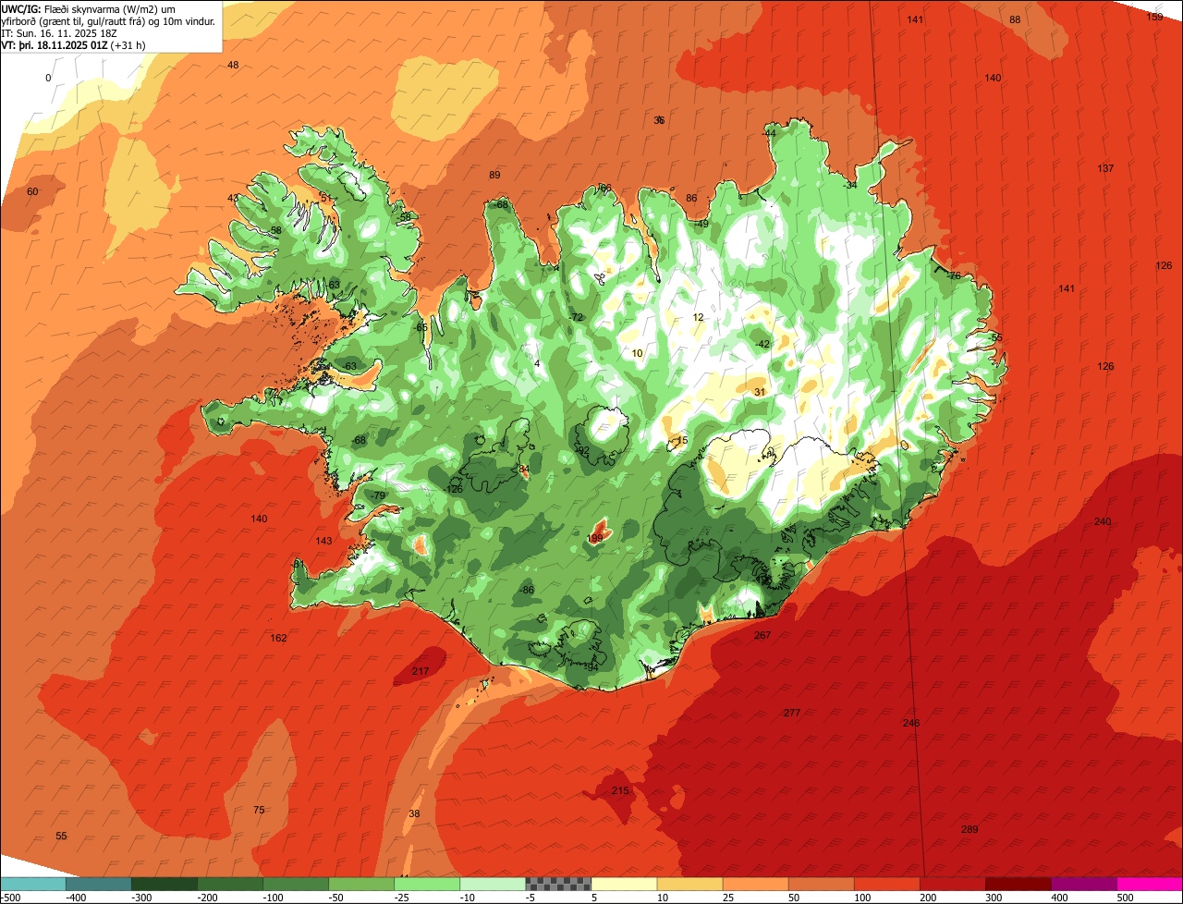Click the map value 267
Screen dimensions: 1183x904
pyautogui.click(x=762, y=635)
